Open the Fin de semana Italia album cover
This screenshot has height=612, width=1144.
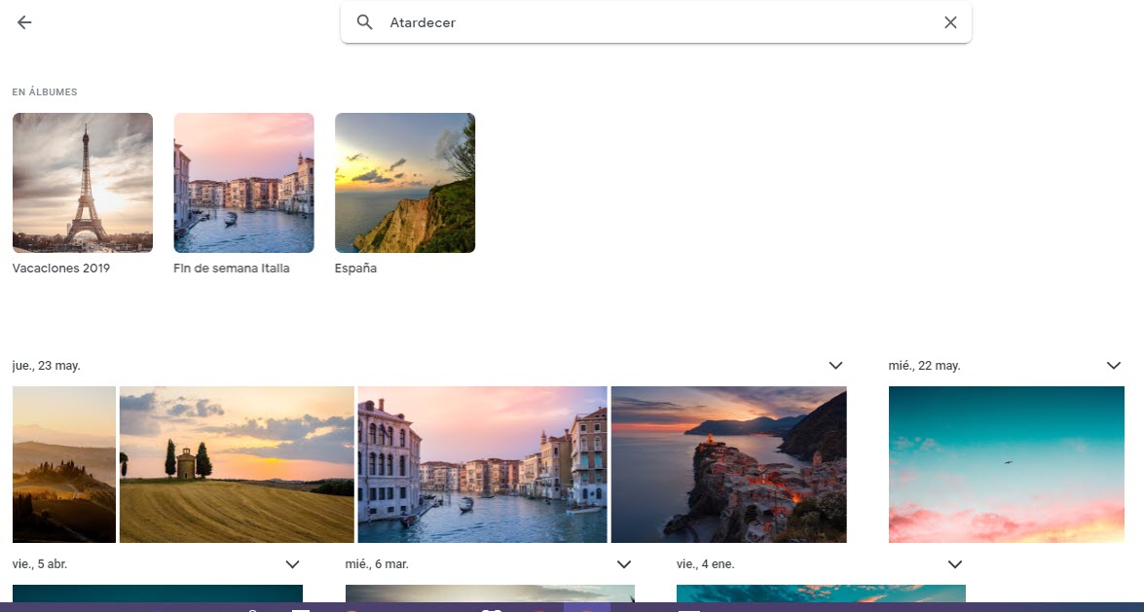click(243, 183)
